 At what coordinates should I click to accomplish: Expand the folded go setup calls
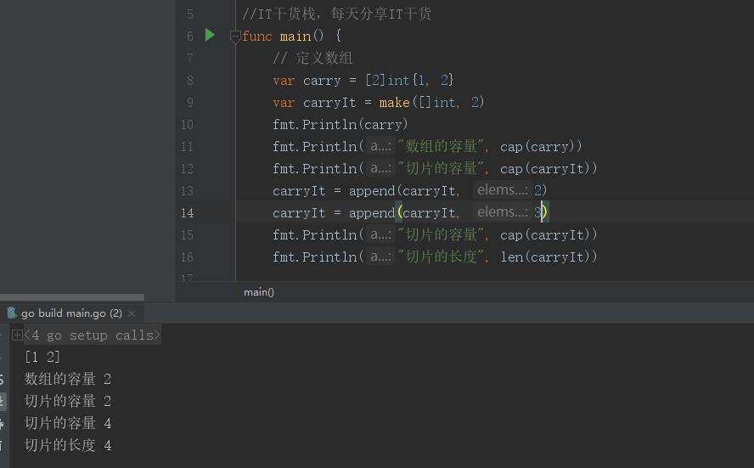[17, 335]
